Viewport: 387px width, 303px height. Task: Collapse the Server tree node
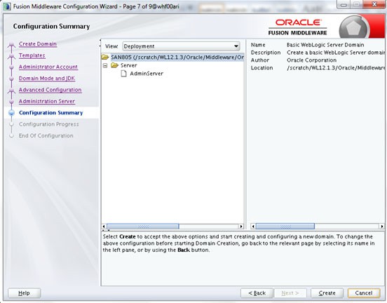point(105,65)
